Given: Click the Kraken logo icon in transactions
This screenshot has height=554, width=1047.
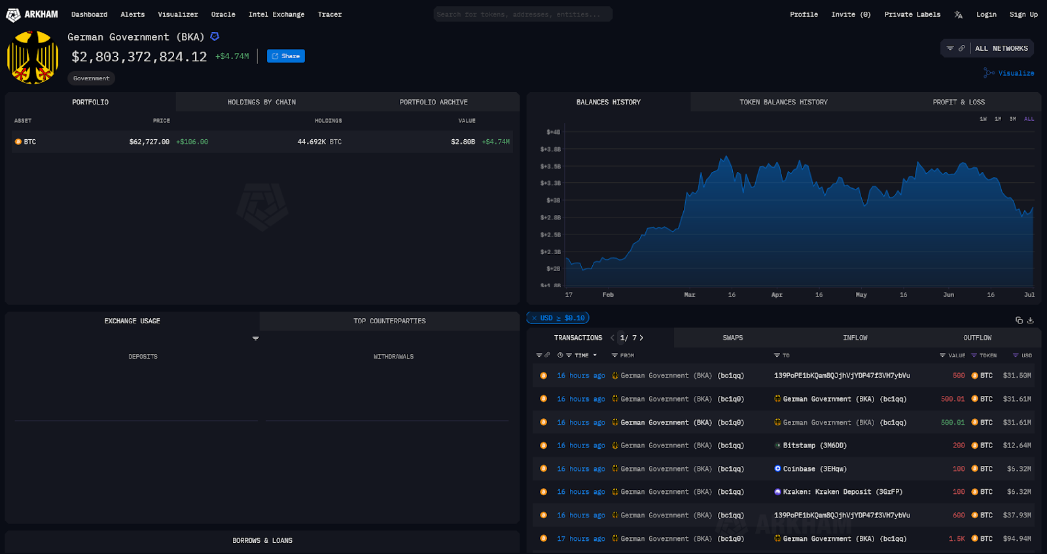Looking at the screenshot, I should [777, 492].
